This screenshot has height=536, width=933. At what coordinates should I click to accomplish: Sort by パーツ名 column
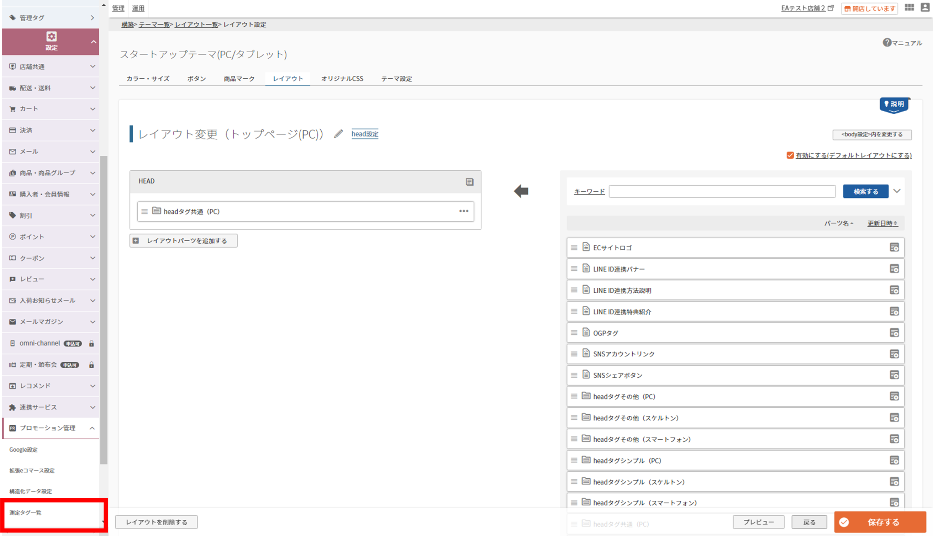[838, 223]
